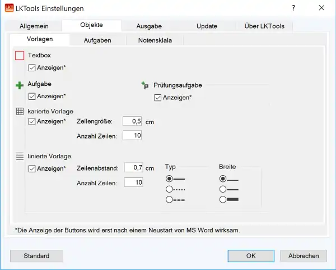
Task: Click the Zeilenabstand input field
Action: tap(134, 167)
